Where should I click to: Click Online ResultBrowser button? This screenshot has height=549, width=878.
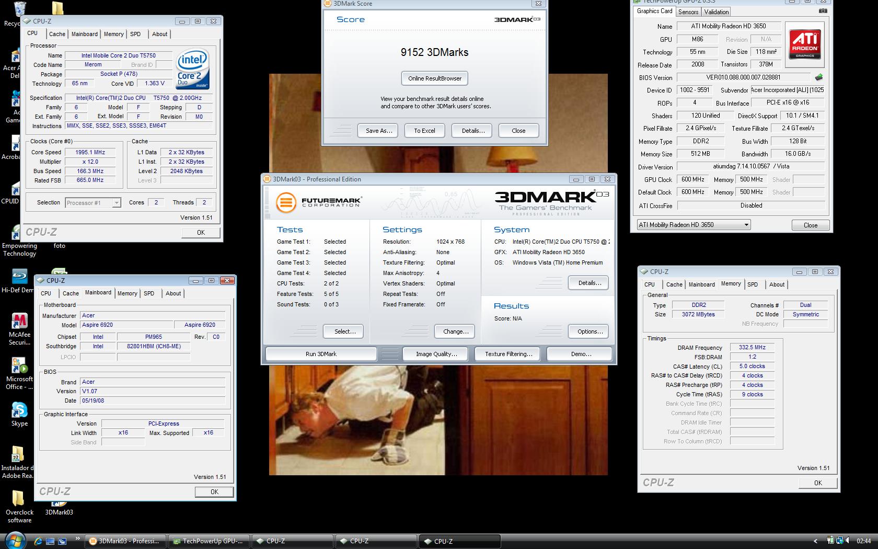[x=435, y=78]
